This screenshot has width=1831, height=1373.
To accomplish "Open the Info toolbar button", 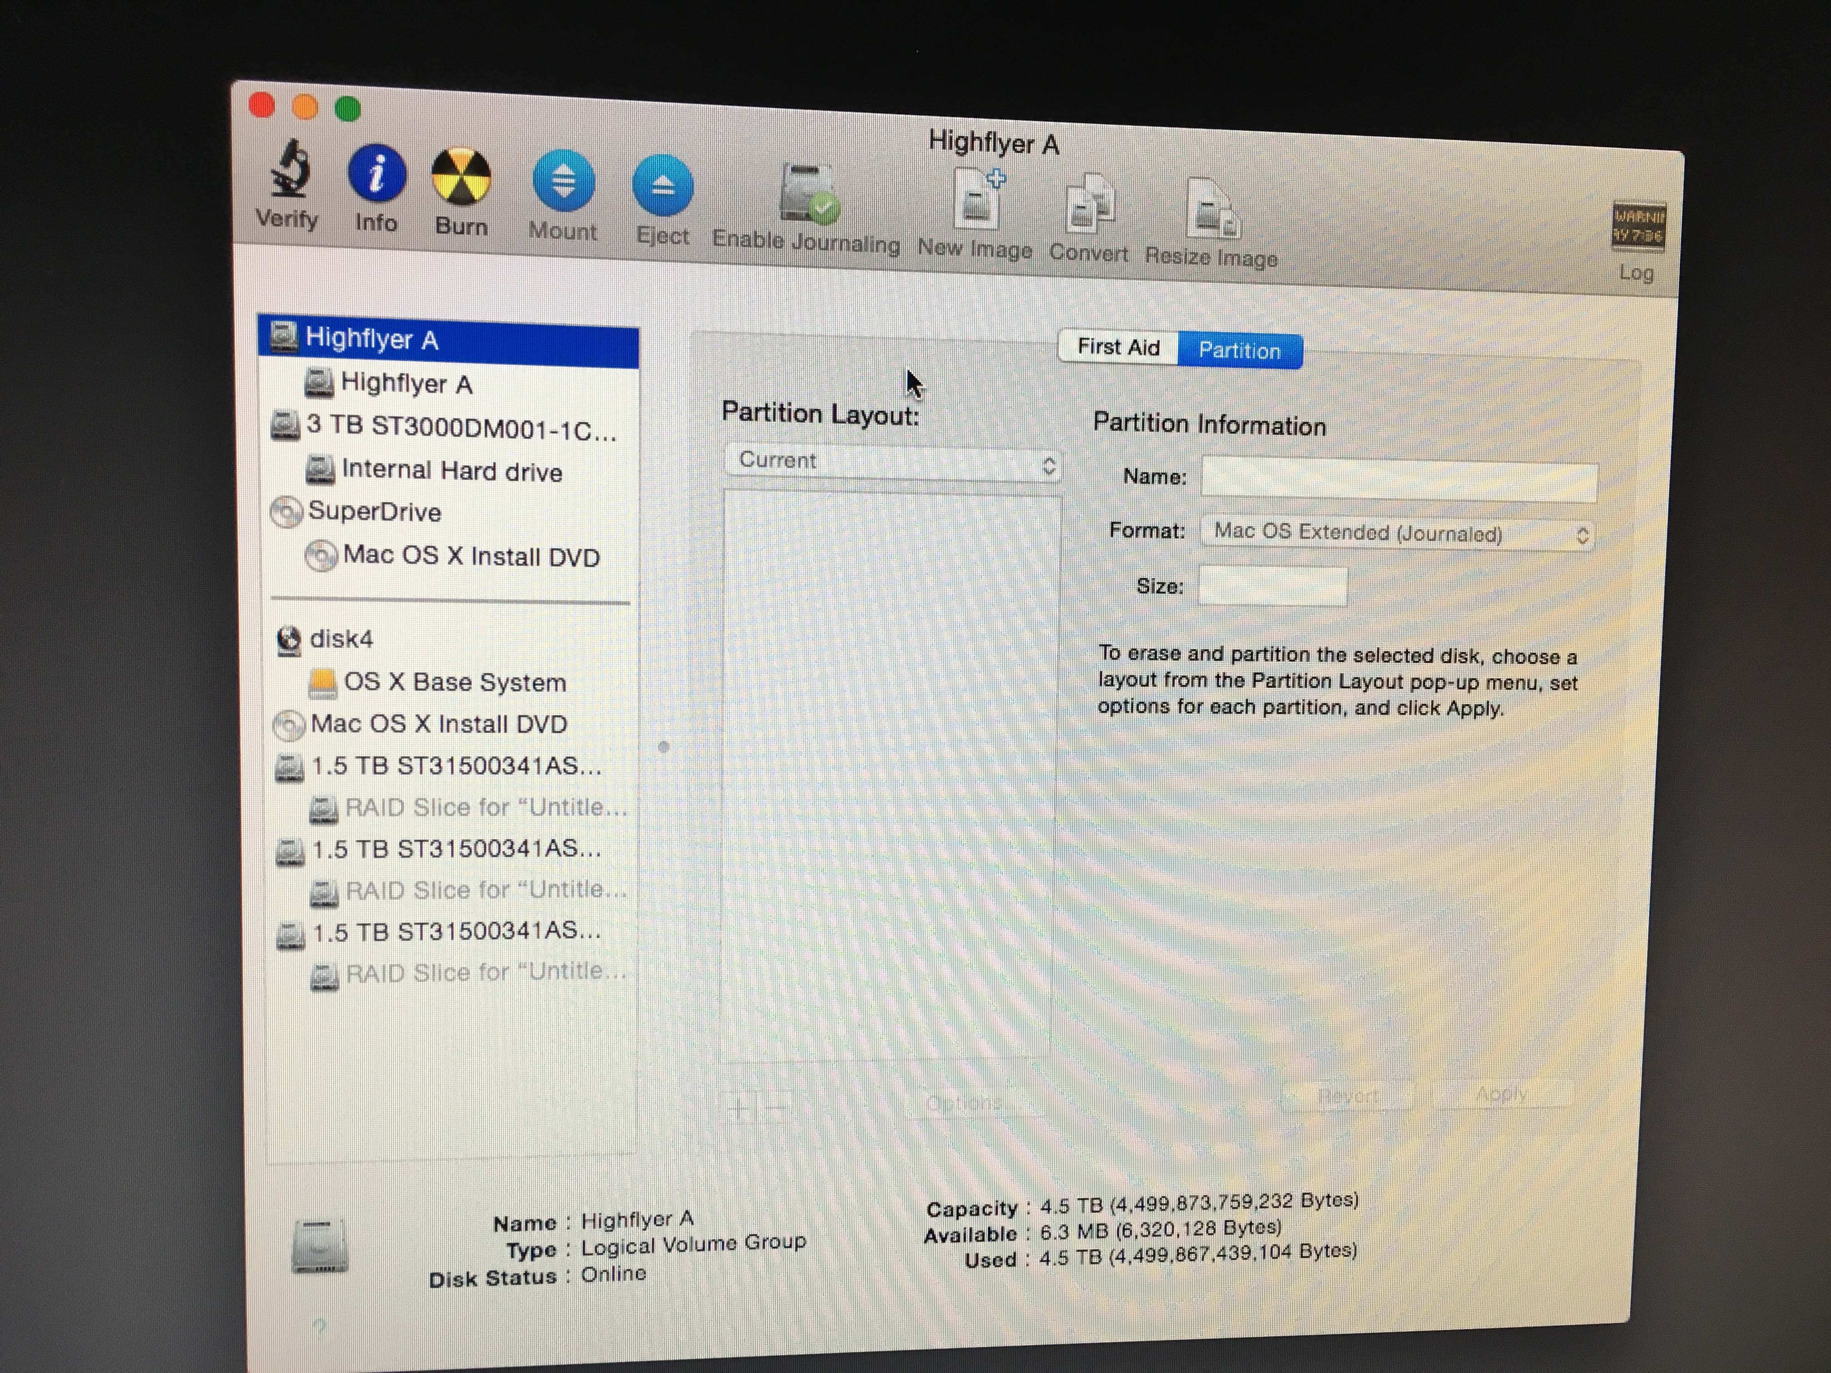I will [376, 175].
